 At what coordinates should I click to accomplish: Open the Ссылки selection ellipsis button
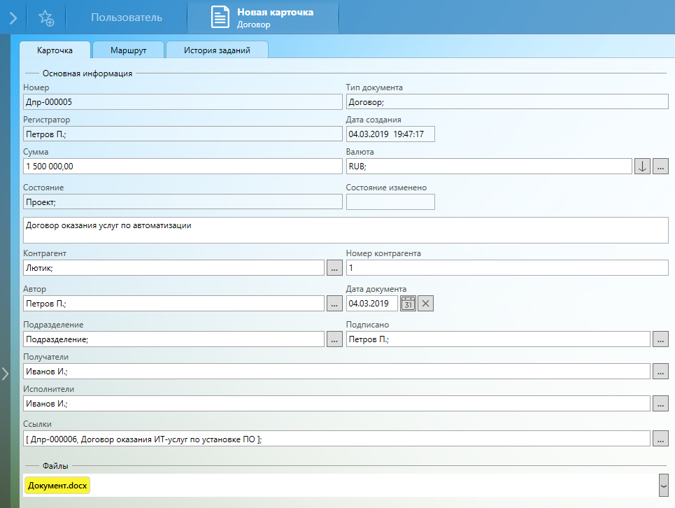point(660,439)
